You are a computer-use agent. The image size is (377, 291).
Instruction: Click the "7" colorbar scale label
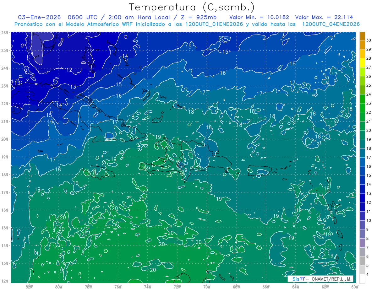click(368, 248)
